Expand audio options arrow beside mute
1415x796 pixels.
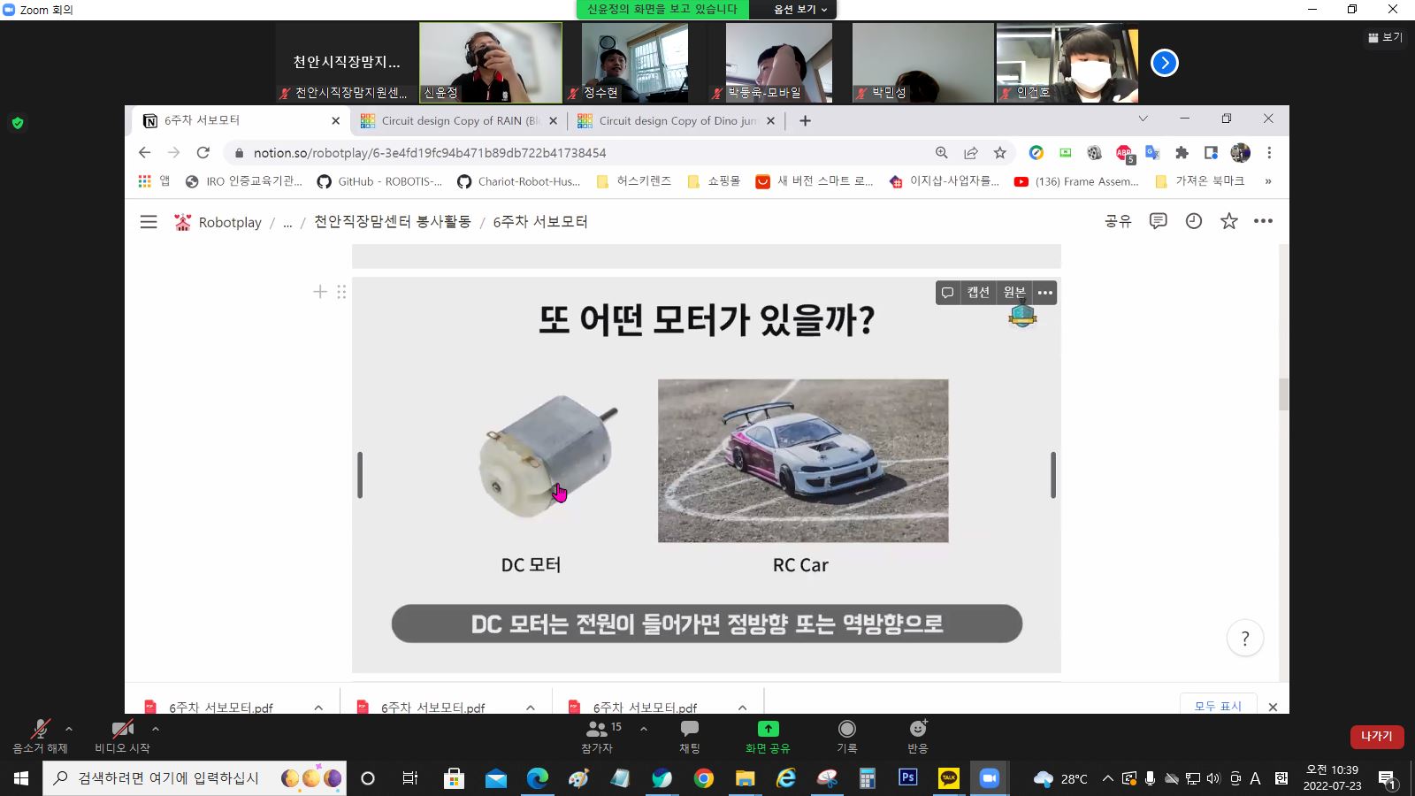point(69,729)
